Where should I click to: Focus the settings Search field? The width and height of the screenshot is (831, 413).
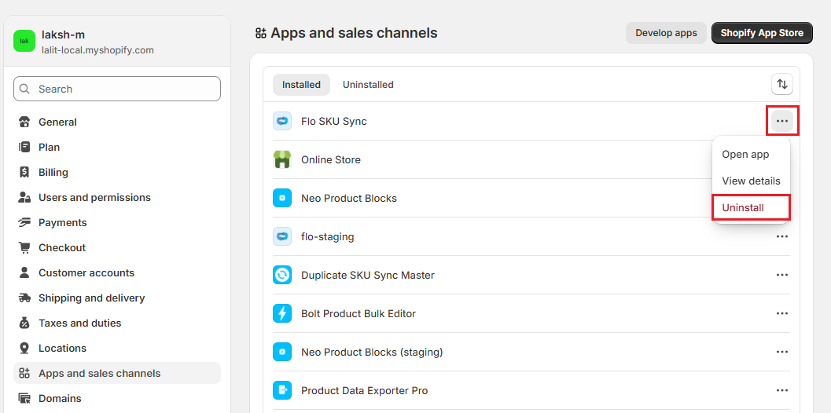117,89
